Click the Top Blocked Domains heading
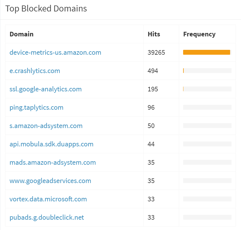241x230 pixels. (46, 9)
